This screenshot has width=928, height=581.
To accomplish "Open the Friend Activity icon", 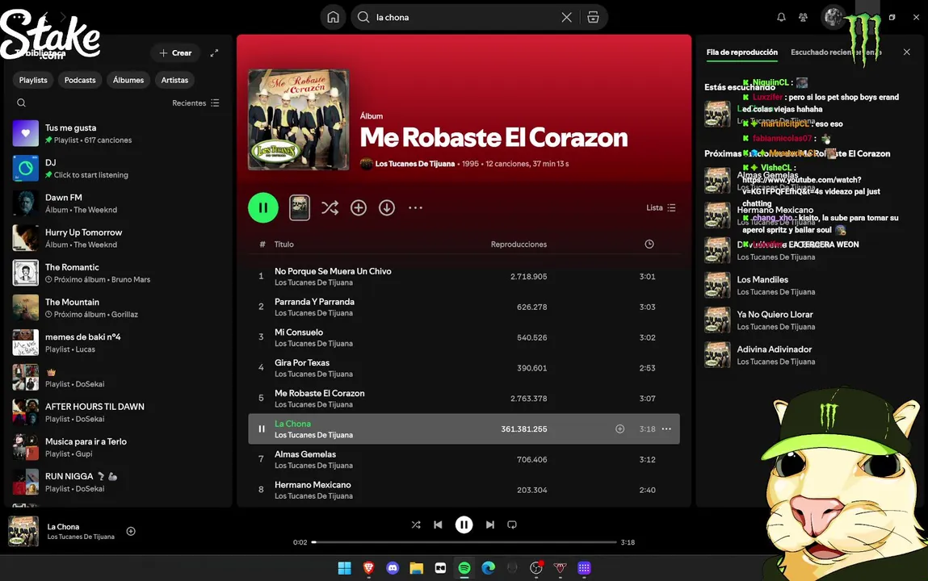I will pos(803,17).
